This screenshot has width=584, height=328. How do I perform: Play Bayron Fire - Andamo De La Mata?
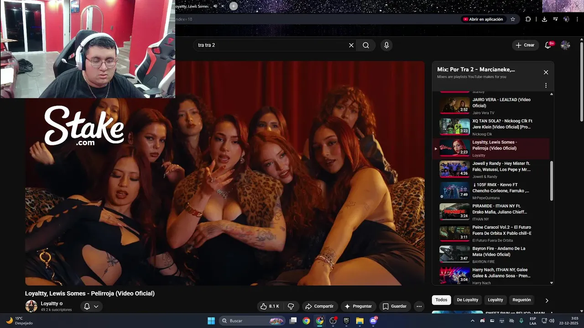[x=492, y=254]
